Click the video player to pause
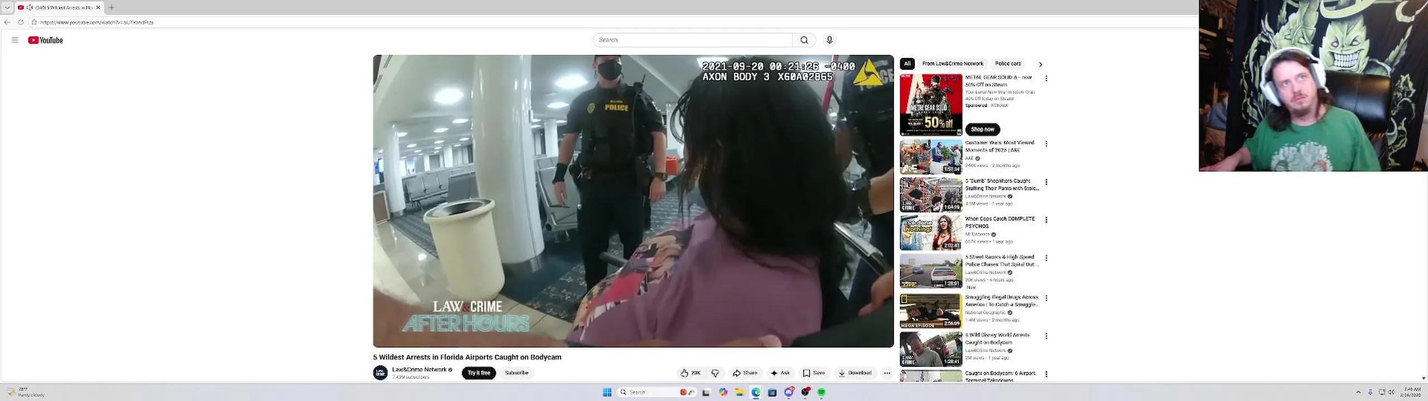 pos(633,201)
